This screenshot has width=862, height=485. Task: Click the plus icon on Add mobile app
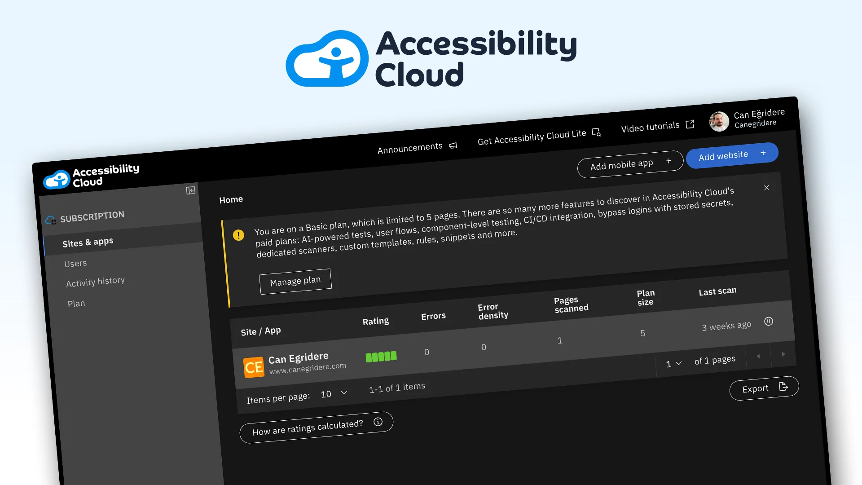[x=668, y=161]
